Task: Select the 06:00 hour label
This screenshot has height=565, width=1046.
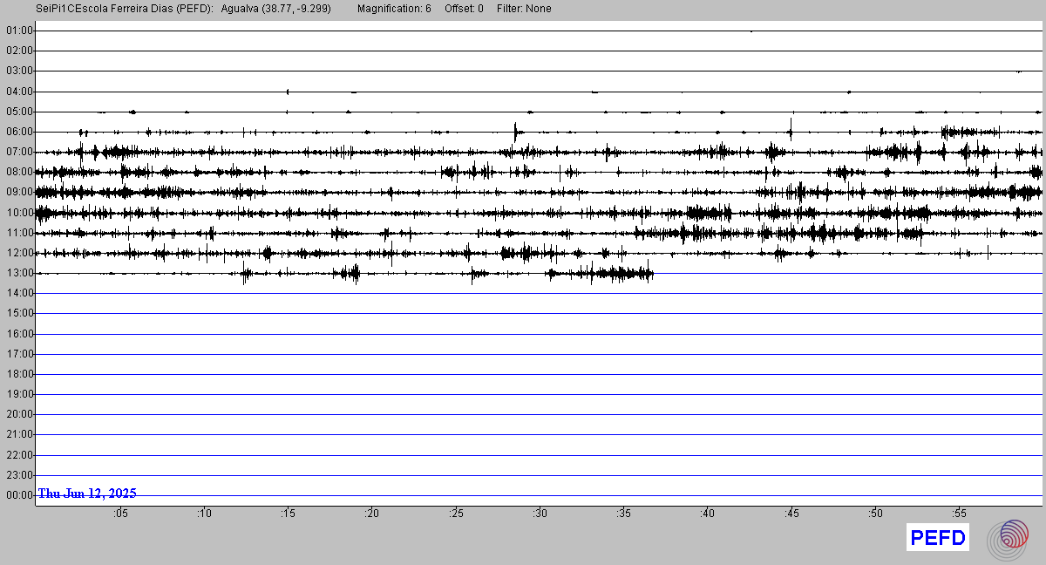Action: pyautogui.click(x=19, y=132)
